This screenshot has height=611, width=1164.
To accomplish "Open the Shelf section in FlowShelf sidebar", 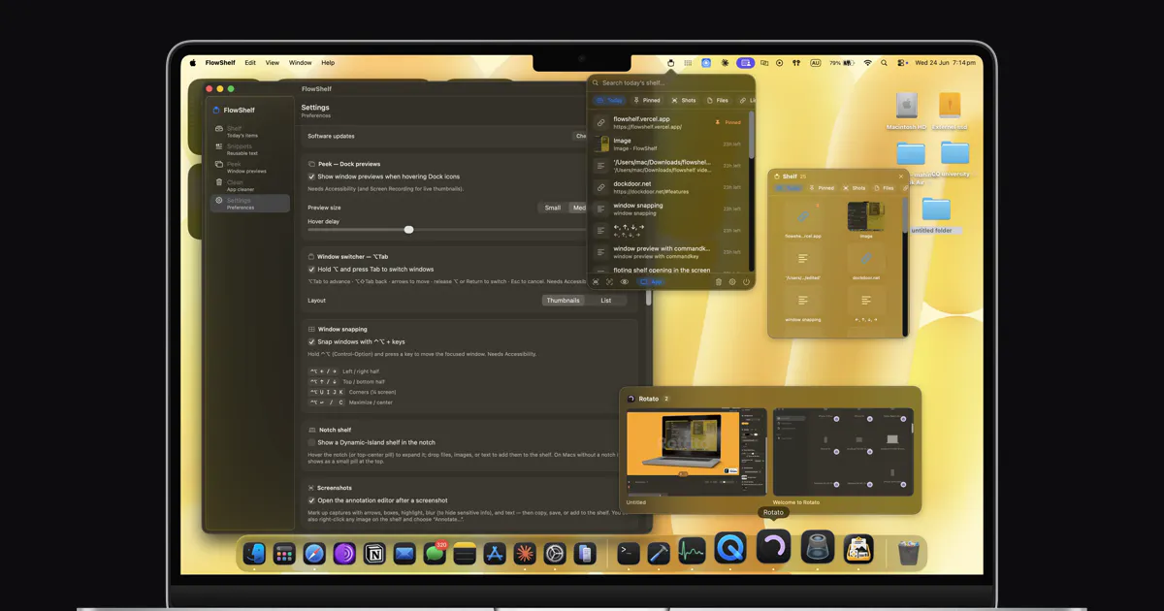I will click(250, 131).
